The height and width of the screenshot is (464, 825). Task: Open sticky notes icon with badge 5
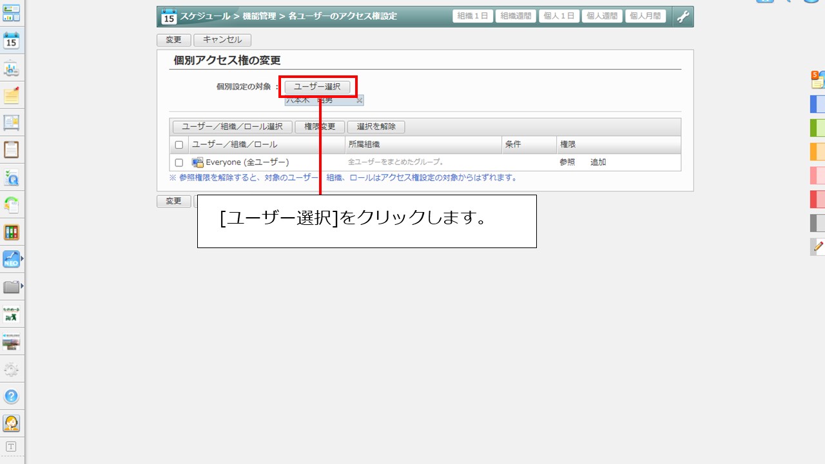tap(817, 79)
